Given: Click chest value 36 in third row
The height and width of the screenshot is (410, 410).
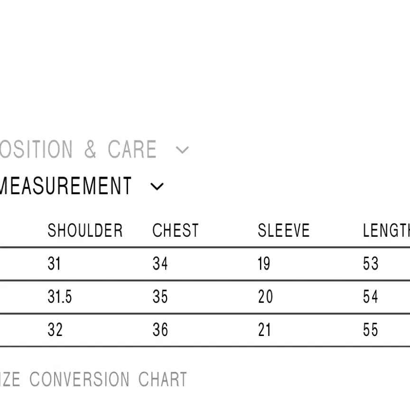Looking at the screenshot, I should pos(160,330).
